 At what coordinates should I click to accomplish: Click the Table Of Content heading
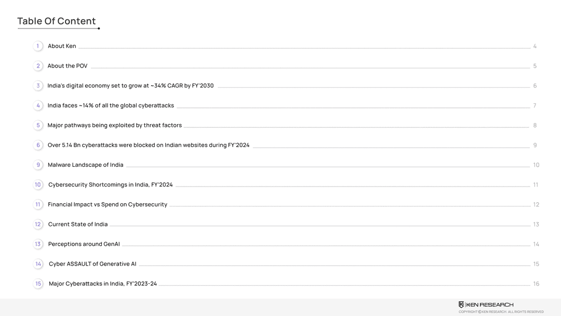pyautogui.click(x=57, y=21)
